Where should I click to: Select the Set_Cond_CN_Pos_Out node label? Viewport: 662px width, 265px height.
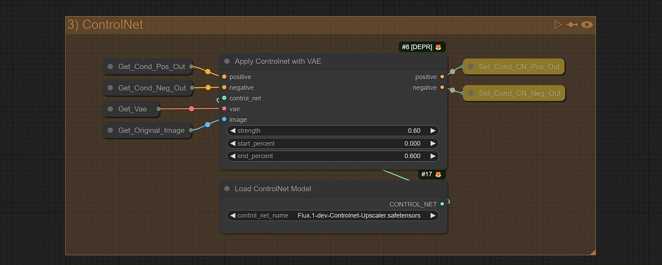519,67
